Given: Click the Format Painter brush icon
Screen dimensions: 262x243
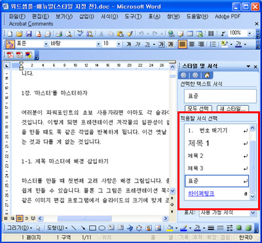Looking at the screenshot, I should tap(130, 33).
